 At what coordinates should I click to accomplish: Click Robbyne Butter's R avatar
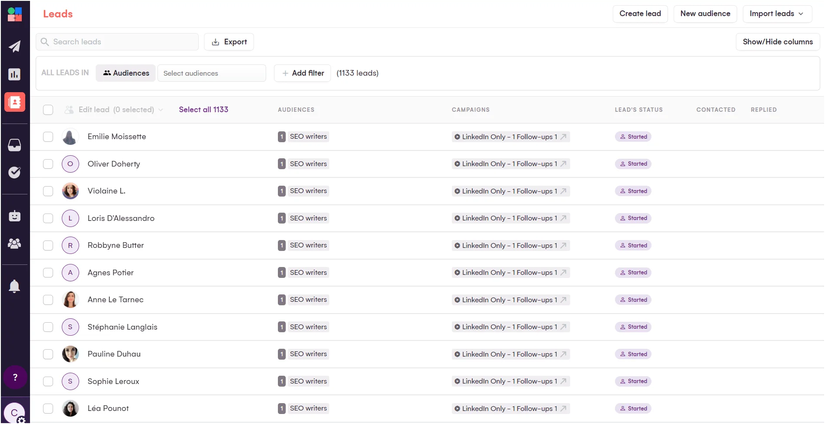pyautogui.click(x=70, y=245)
